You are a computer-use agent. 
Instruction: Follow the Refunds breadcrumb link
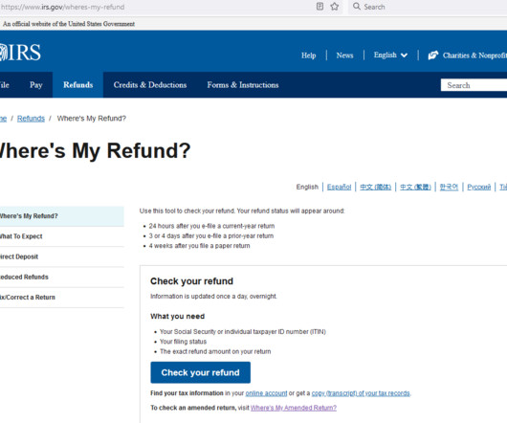point(31,119)
